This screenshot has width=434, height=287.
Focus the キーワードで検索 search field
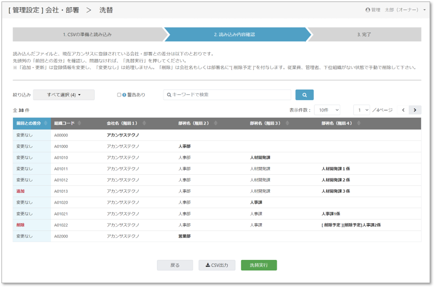click(x=229, y=95)
